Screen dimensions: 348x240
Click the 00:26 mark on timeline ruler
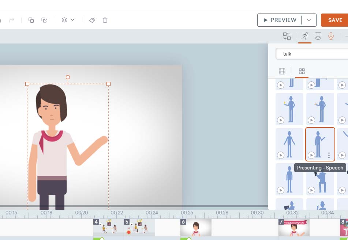[x=187, y=213]
